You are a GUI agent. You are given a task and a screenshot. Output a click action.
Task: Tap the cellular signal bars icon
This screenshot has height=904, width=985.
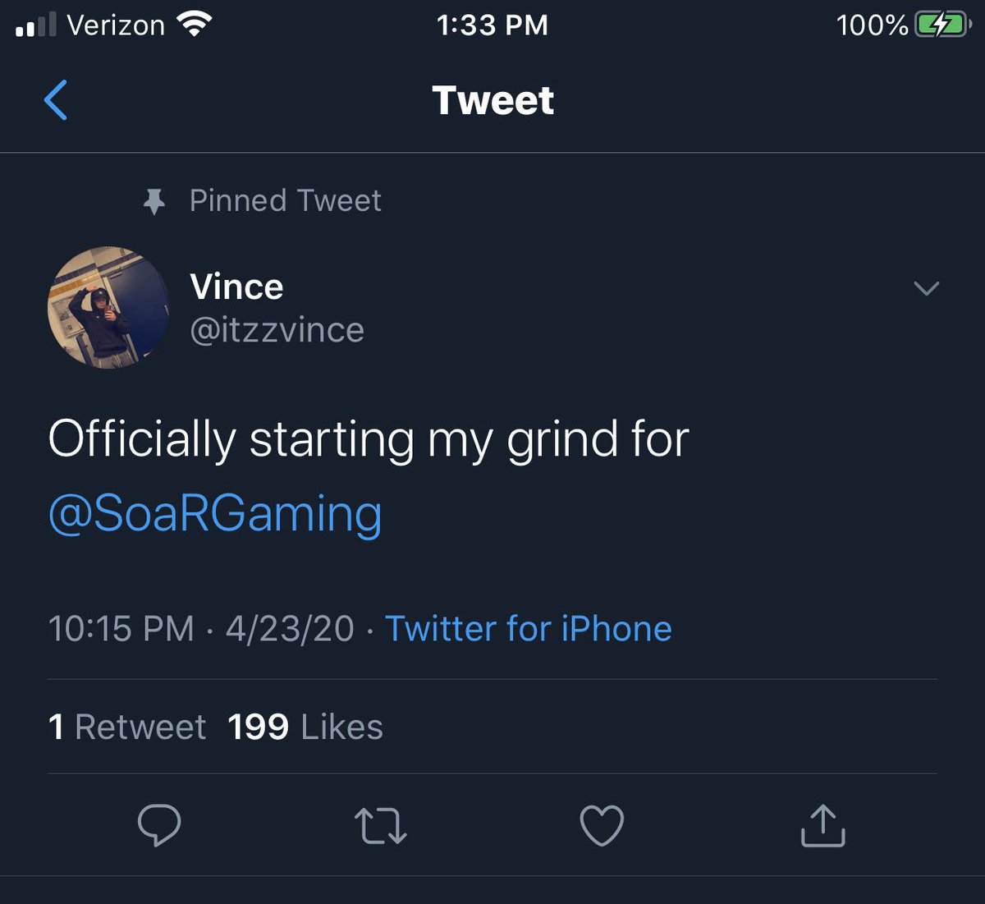(x=36, y=25)
